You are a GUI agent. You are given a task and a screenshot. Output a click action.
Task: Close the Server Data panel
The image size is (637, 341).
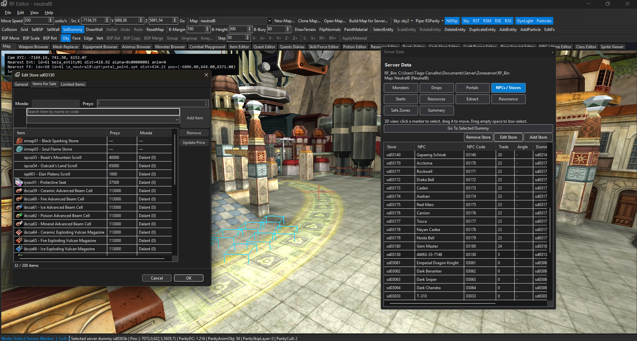tap(553, 52)
